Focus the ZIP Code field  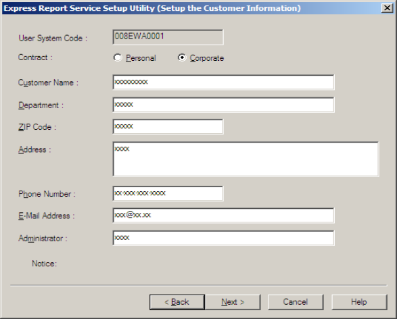(168, 127)
